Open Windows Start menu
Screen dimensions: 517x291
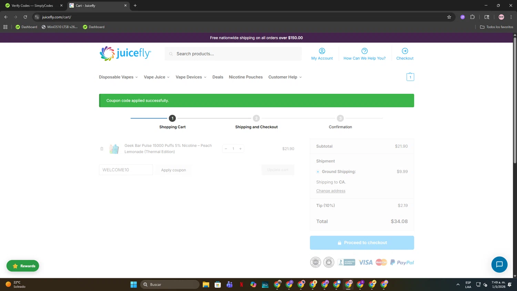click(x=134, y=284)
